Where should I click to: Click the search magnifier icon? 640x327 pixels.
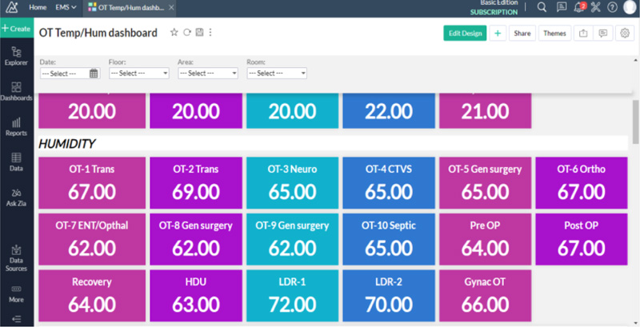coord(542,7)
